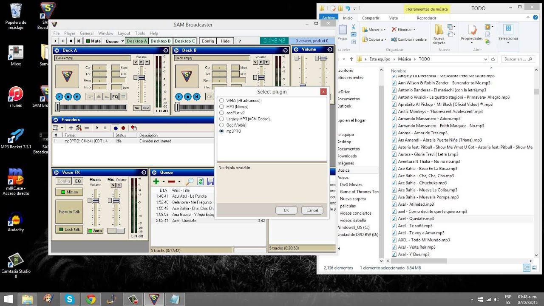
Task: Open the Tools menu in SAM Broadcaster
Action: pyautogui.click(x=140, y=33)
